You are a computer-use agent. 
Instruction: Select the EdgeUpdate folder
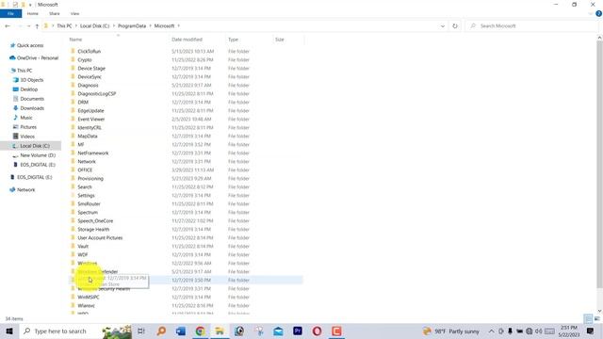(90, 111)
